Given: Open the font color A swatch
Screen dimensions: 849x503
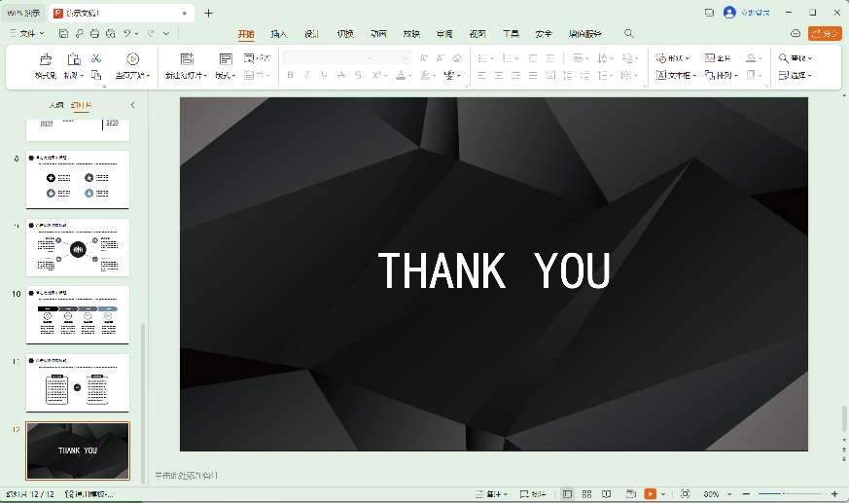Looking at the screenshot, I should point(401,75).
